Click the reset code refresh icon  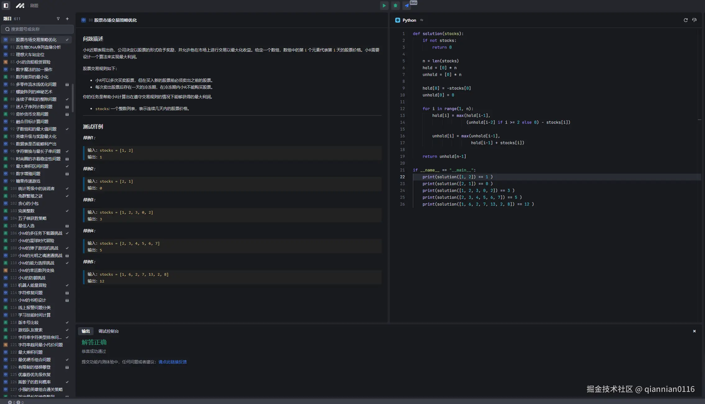tap(685, 20)
